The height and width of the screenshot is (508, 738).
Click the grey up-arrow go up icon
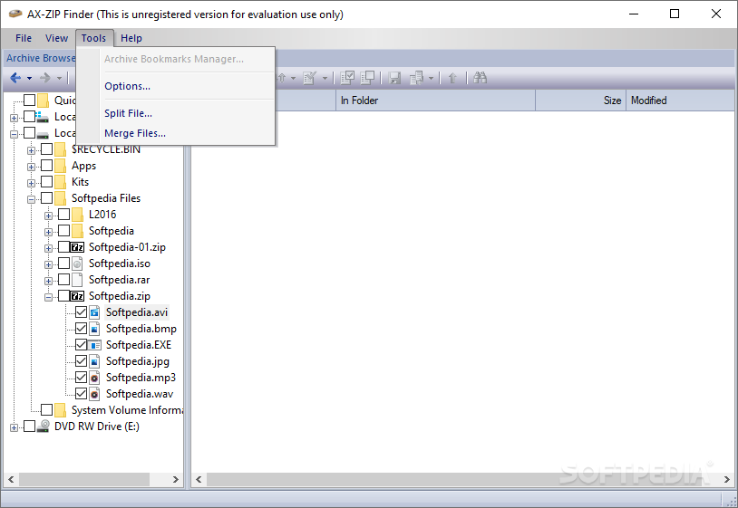click(x=452, y=78)
